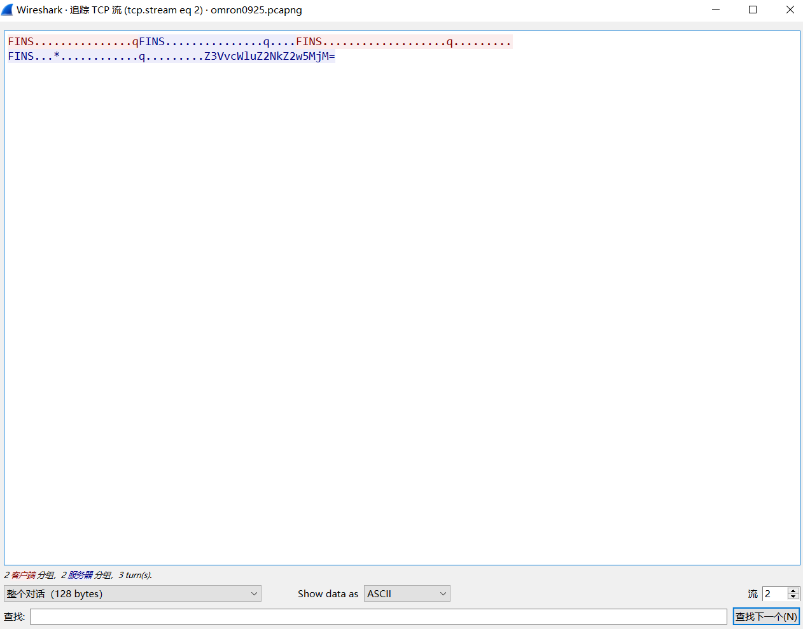The height and width of the screenshot is (629, 803).
Task: Click the Find Next button
Action: click(766, 616)
